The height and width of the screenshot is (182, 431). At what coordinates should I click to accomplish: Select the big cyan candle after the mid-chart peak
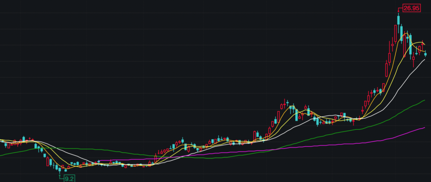pos(296,114)
